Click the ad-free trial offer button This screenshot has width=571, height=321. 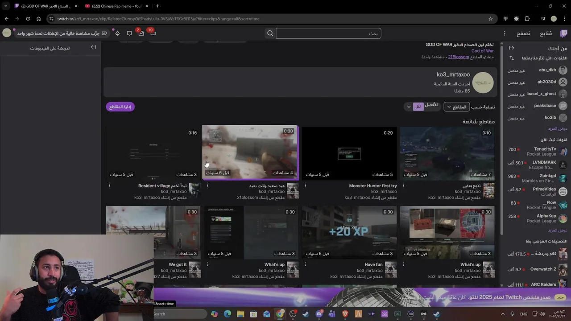click(x=62, y=33)
